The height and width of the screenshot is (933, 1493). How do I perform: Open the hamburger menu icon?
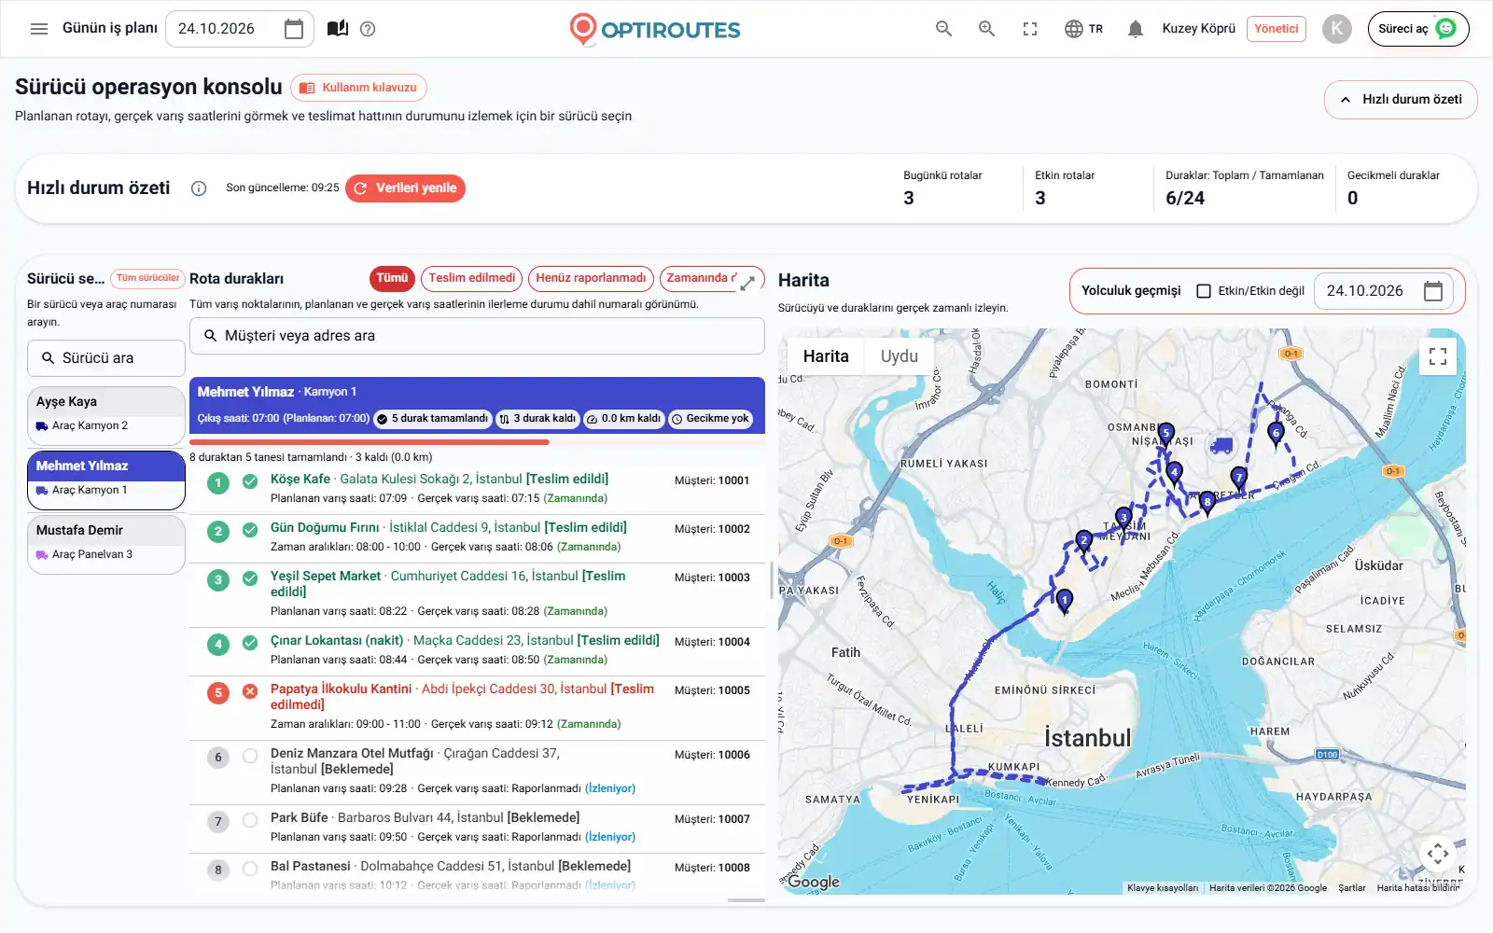coord(39,29)
